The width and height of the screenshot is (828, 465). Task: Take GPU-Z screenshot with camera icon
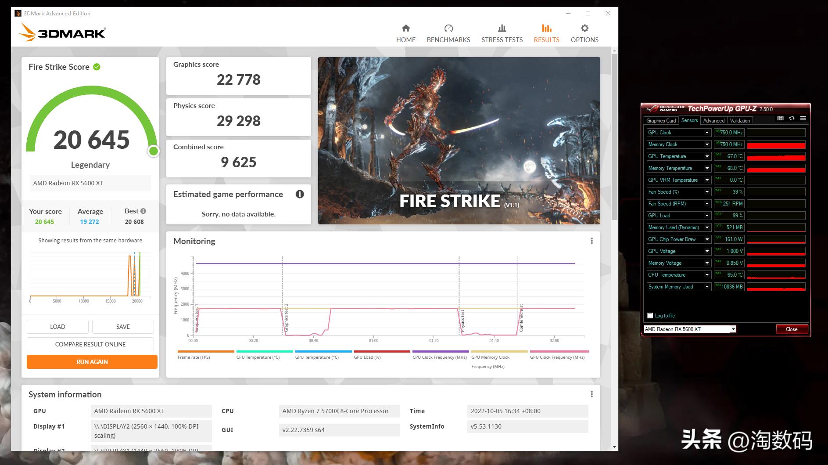(x=780, y=119)
